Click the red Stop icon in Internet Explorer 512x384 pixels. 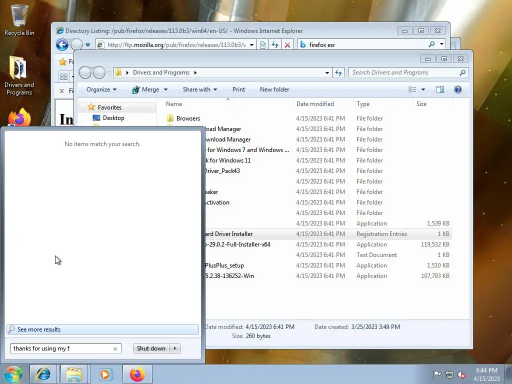(x=287, y=44)
